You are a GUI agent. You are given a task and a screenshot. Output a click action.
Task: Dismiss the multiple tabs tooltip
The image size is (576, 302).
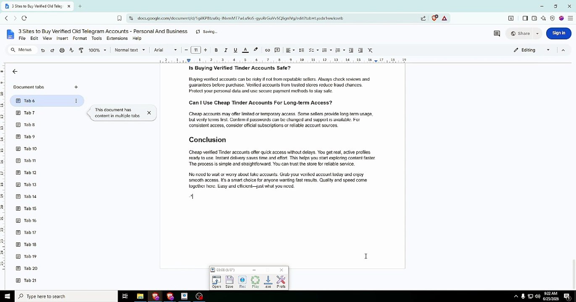(149, 113)
